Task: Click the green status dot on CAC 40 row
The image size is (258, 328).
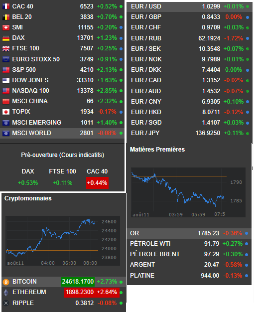Action: pos(121,6)
